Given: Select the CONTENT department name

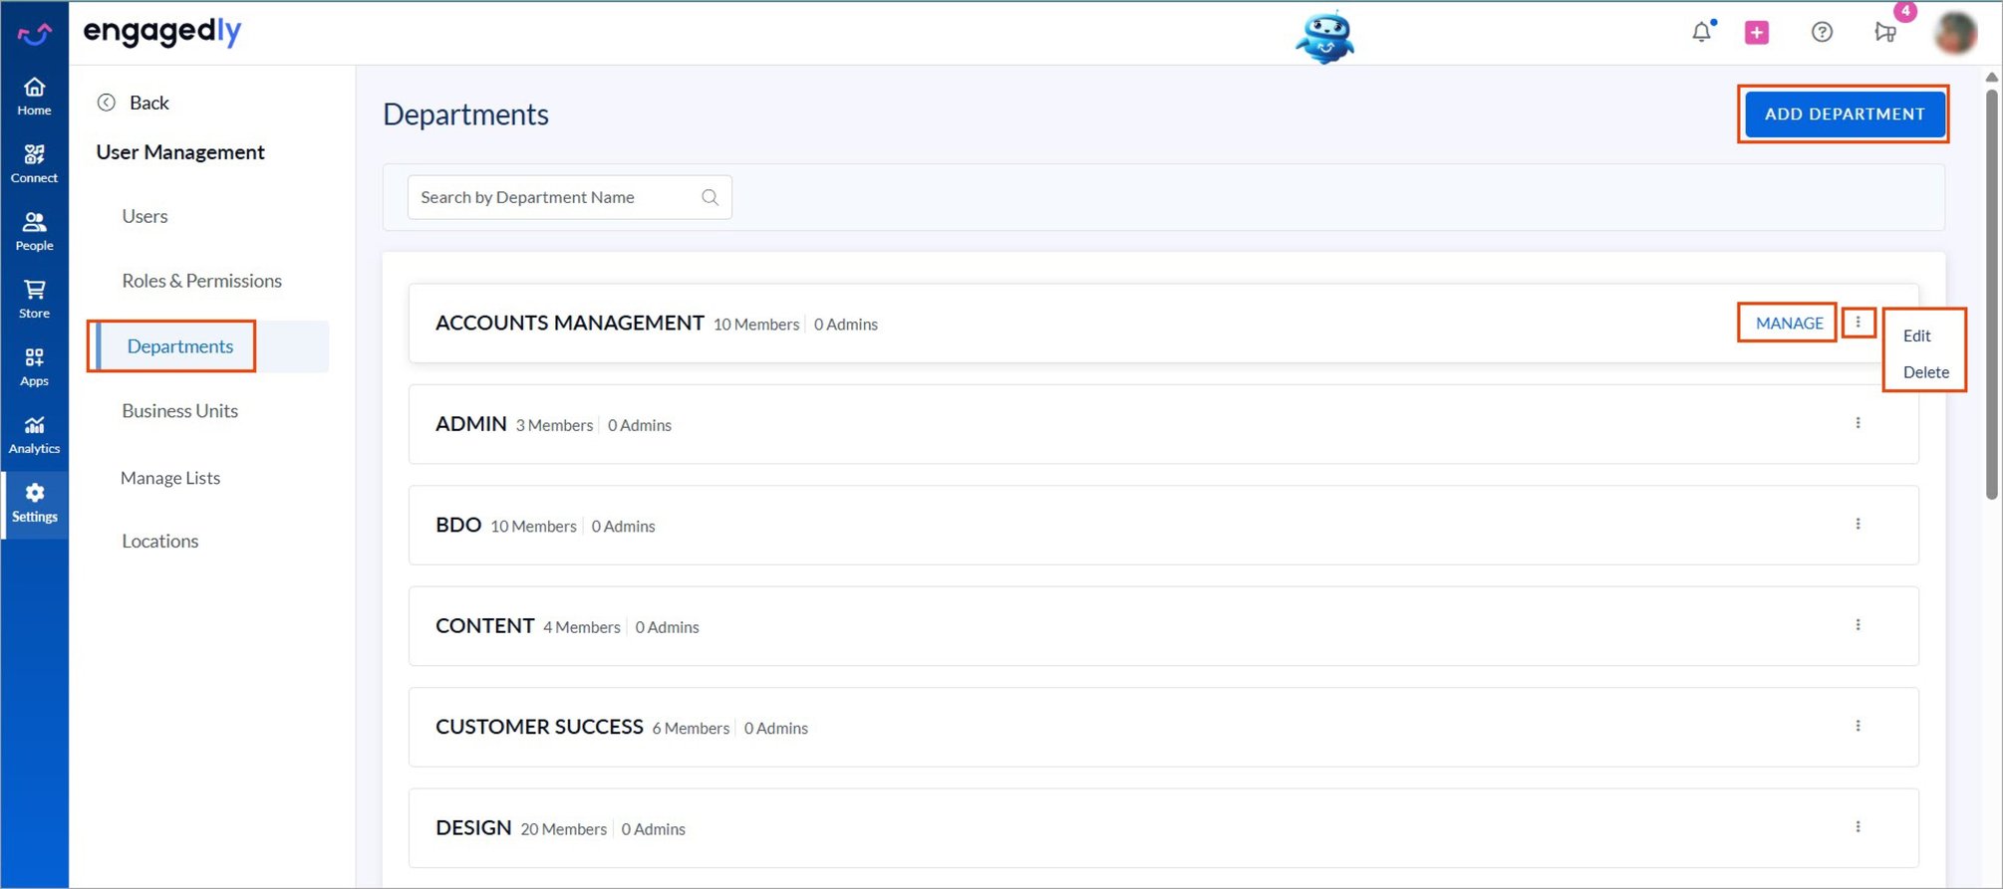Looking at the screenshot, I should [485, 626].
